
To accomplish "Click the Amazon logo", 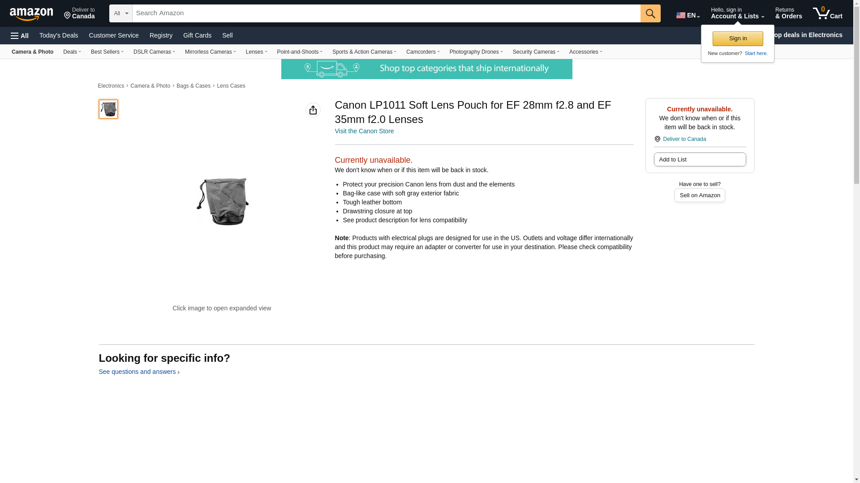I will coord(31,14).
